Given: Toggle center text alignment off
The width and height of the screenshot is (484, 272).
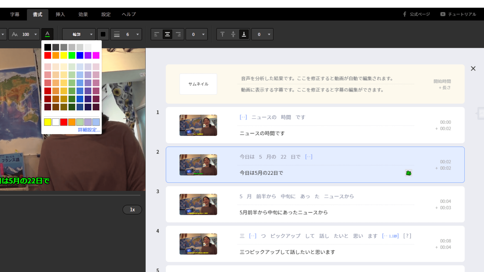Looking at the screenshot, I should click(167, 34).
